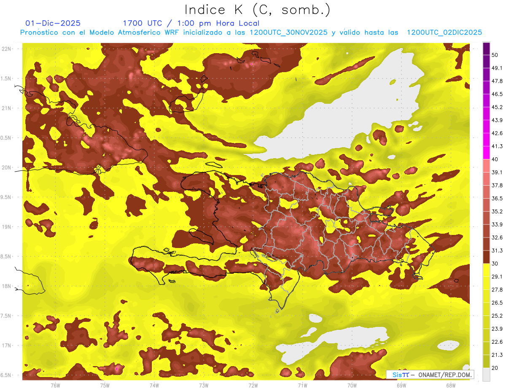Image resolution: width=506 pixels, height=391 pixels.
Task: Click the '71W' longitude label
Action: 302,385
